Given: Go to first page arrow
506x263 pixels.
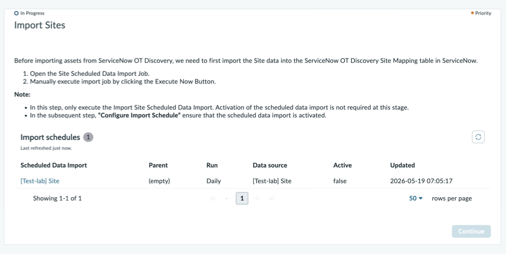Looking at the screenshot, I should pos(213,198).
